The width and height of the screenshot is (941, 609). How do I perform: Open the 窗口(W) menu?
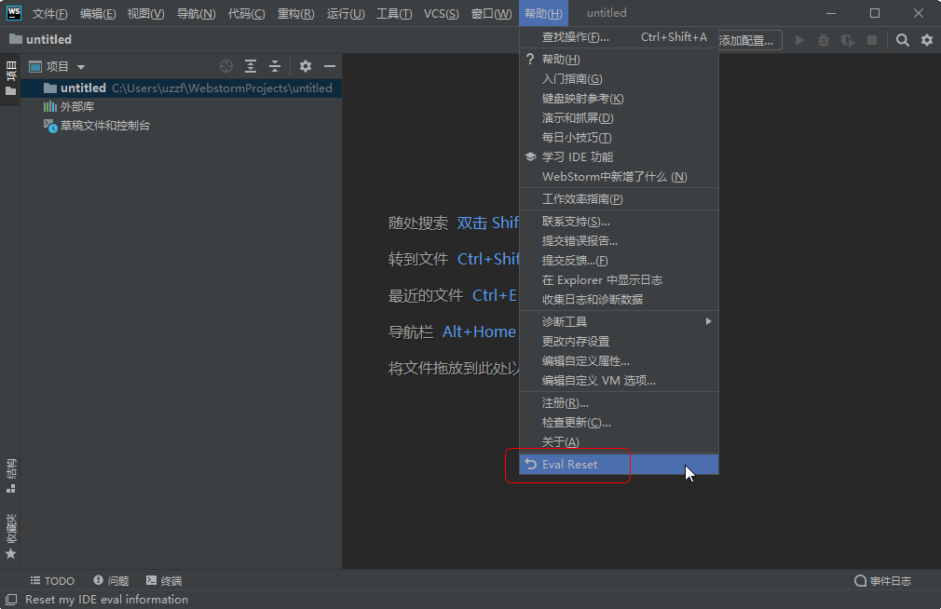coord(491,13)
